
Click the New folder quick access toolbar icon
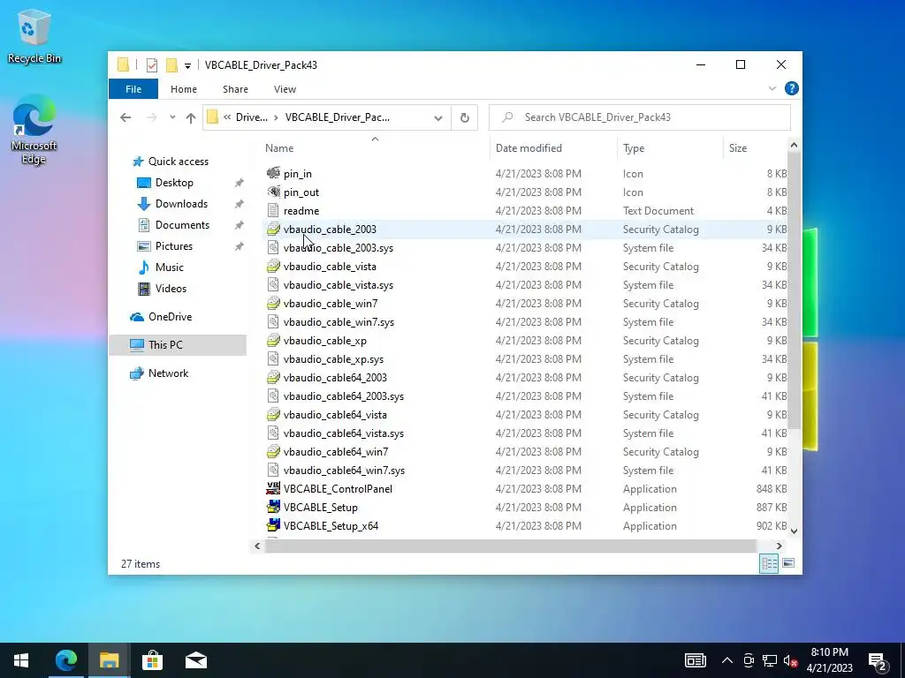tap(171, 65)
